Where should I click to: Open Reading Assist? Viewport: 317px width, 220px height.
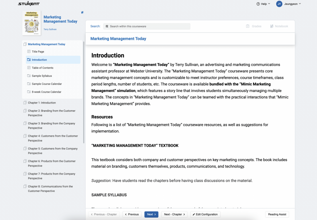(277, 214)
